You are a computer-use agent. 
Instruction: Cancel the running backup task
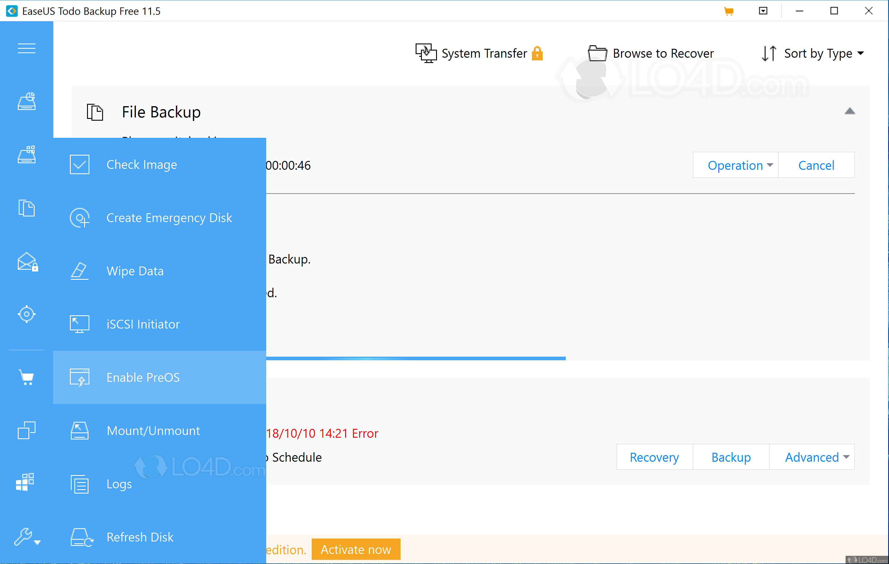point(816,165)
